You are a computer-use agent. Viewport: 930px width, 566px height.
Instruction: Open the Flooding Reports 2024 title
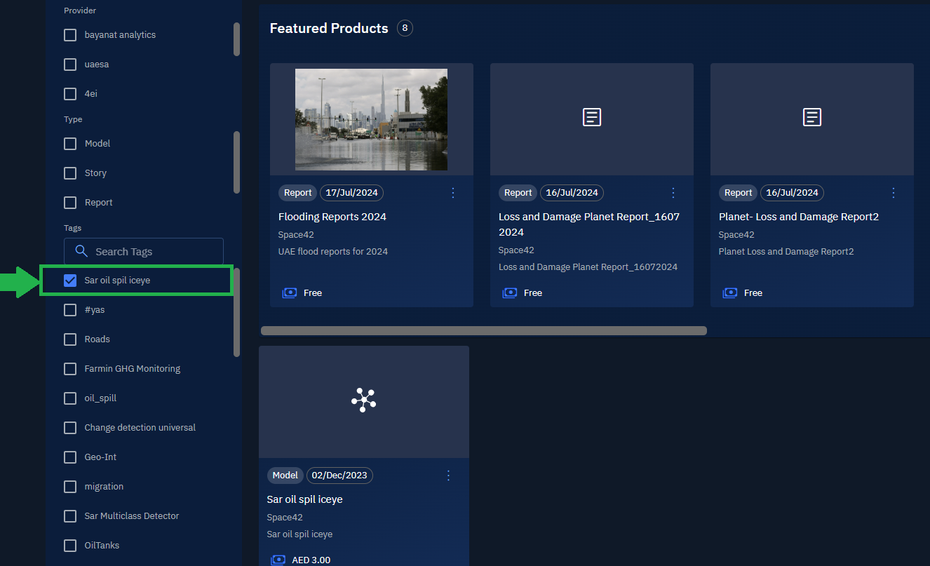pyautogui.click(x=332, y=217)
